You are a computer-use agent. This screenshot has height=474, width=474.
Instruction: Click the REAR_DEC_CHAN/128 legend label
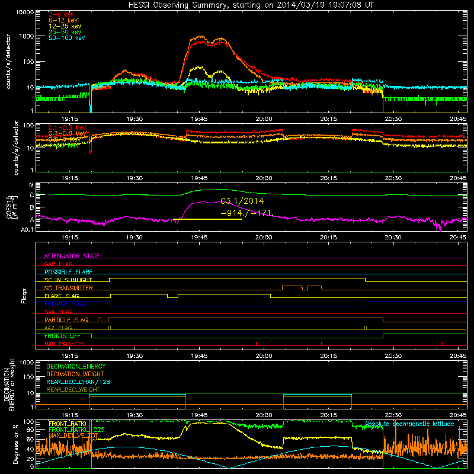[78, 382]
